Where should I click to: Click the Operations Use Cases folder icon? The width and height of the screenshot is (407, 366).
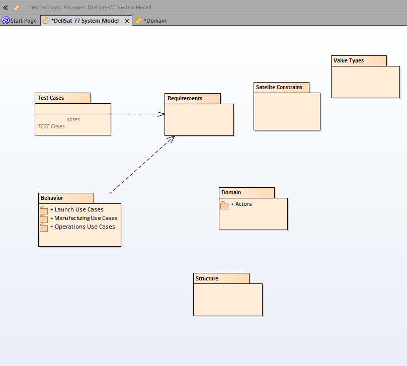pos(44,227)
